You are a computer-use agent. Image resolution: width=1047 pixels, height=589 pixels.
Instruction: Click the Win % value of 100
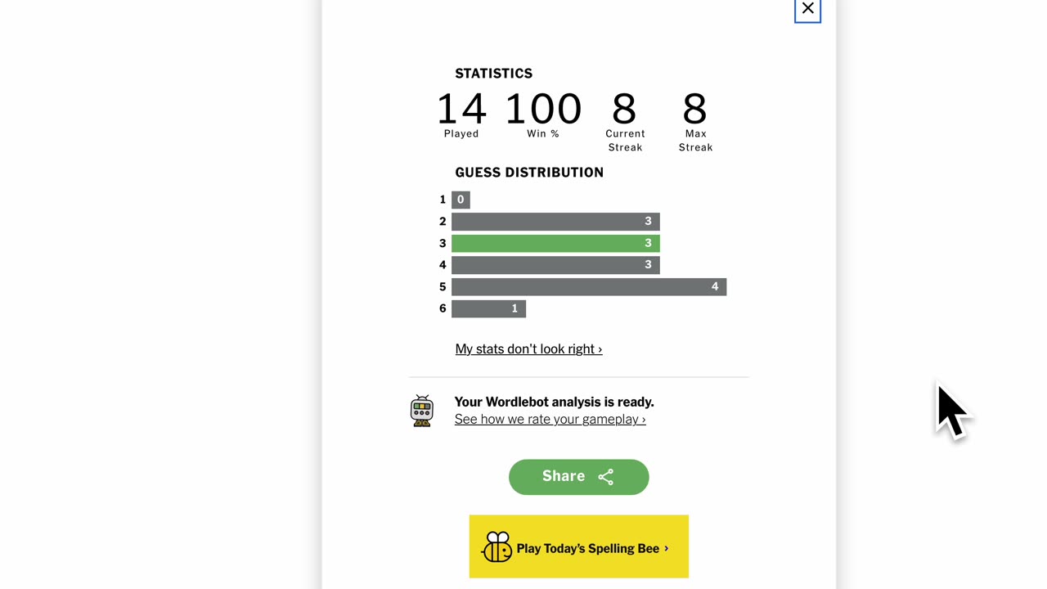click(543, 109)
